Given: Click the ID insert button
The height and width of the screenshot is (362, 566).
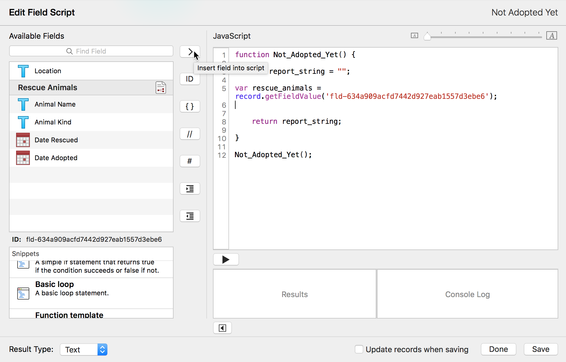Looking at the screenshot, I should 190,79.
